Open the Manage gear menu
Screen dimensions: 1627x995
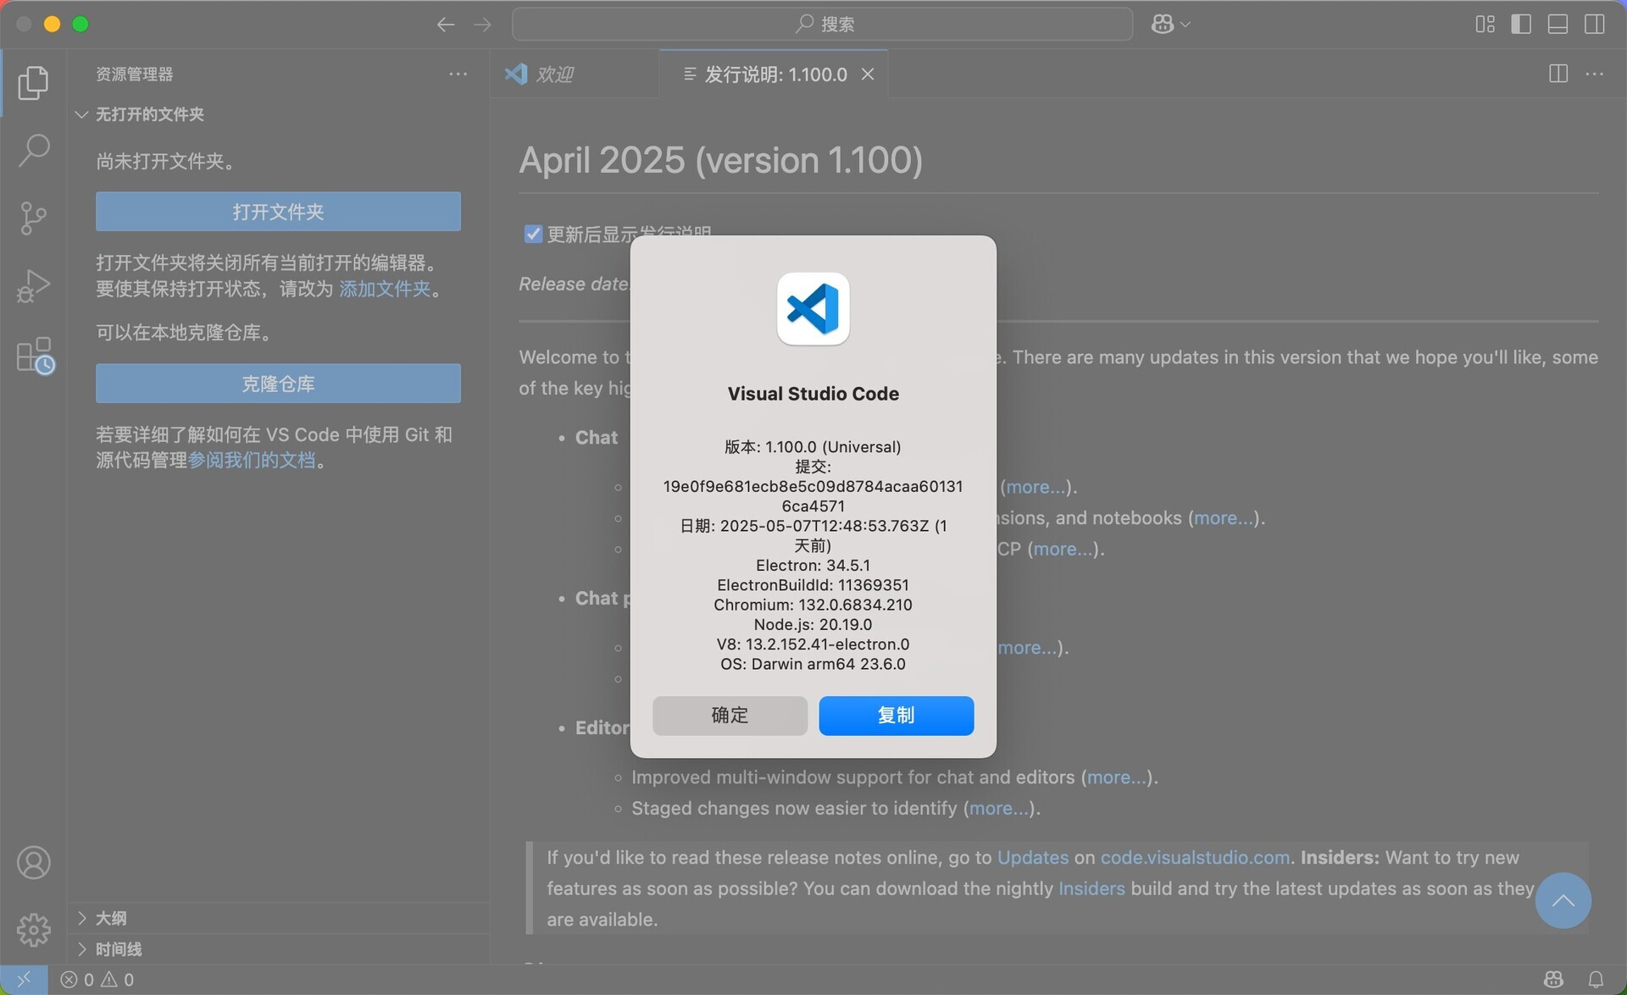[x=33, y=930]
